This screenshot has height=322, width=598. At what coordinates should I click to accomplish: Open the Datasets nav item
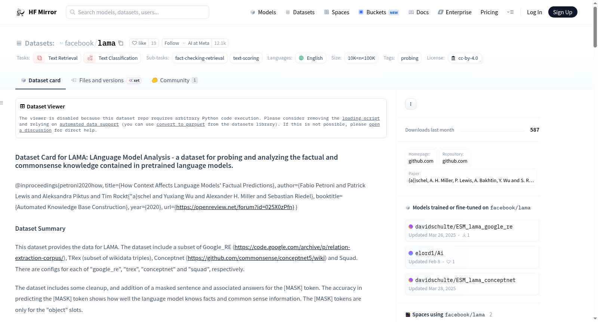pos(300,12)
